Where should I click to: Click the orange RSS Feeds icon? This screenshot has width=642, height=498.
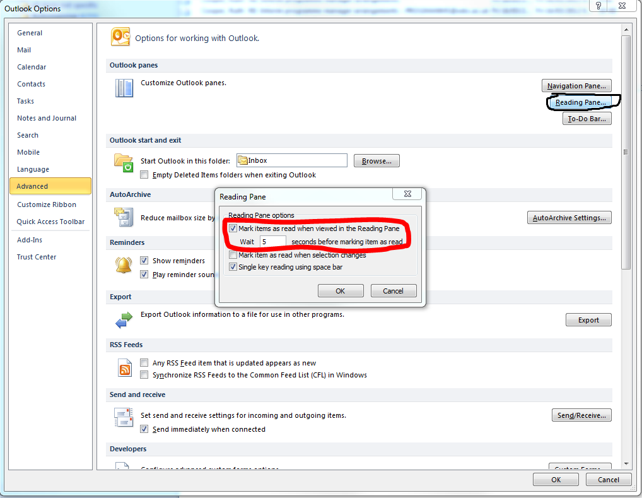point(125,368)
